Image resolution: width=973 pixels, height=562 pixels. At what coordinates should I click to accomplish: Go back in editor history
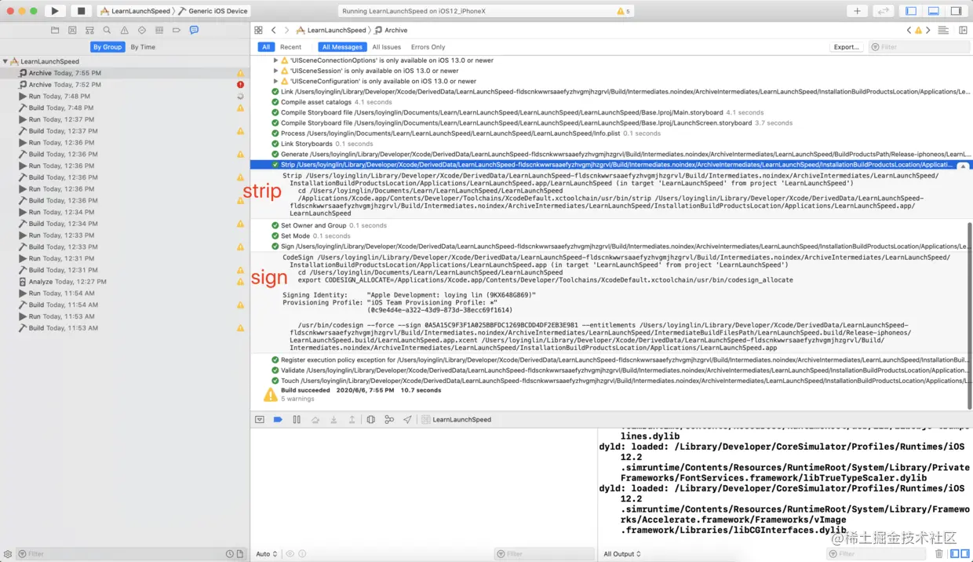(x=274, y=30)
